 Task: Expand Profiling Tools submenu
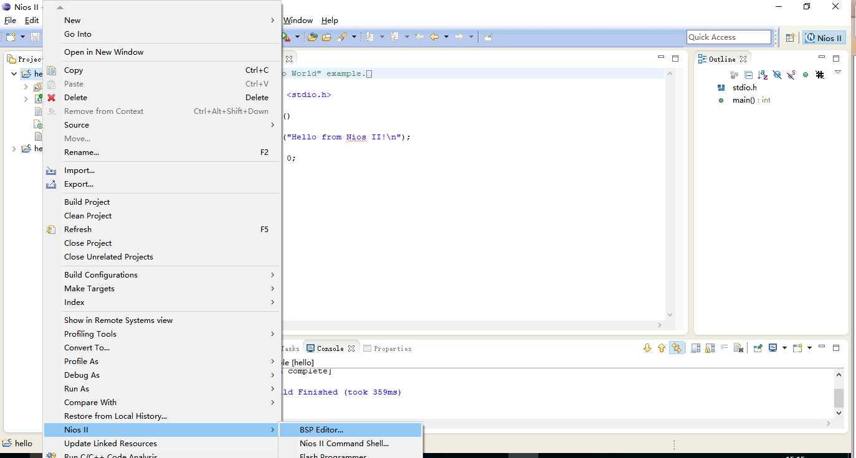[161, 334]
